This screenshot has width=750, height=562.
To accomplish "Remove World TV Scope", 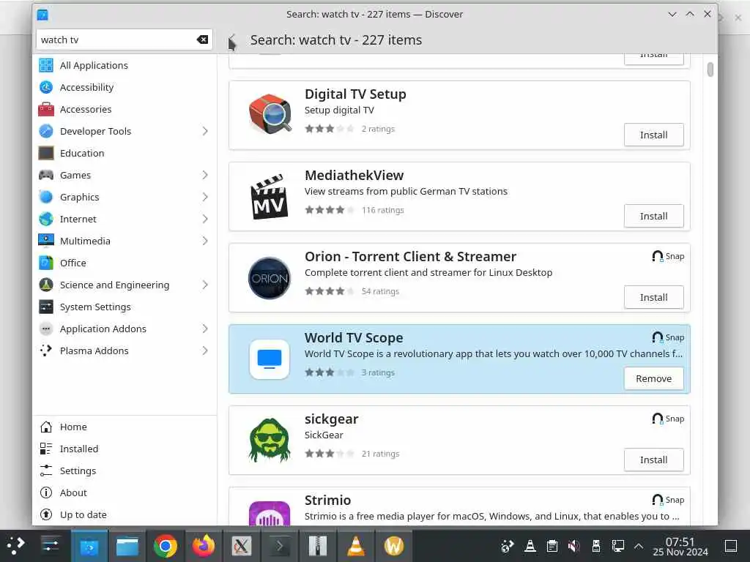I will click(653, 378).
